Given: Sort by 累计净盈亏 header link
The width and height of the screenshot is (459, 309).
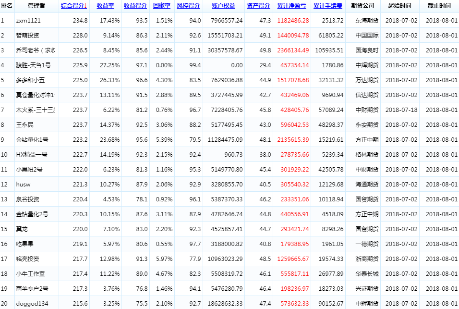Looking at the screenshot, I should (x=291, y=6).
